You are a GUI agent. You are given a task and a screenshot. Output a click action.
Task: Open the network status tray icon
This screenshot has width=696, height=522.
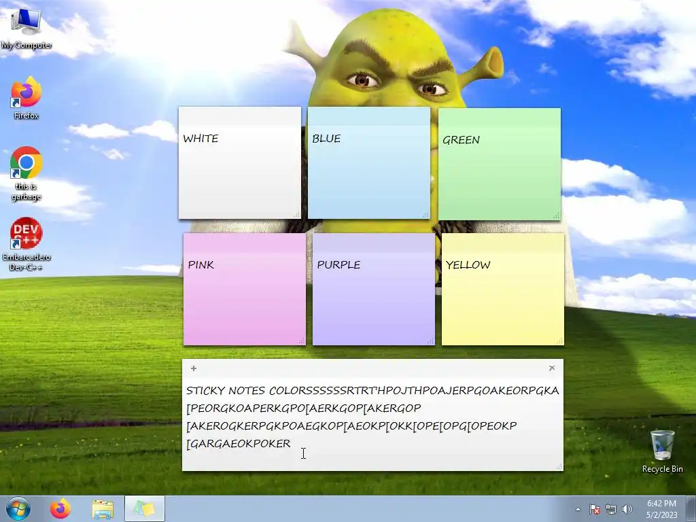click(611, 509)
